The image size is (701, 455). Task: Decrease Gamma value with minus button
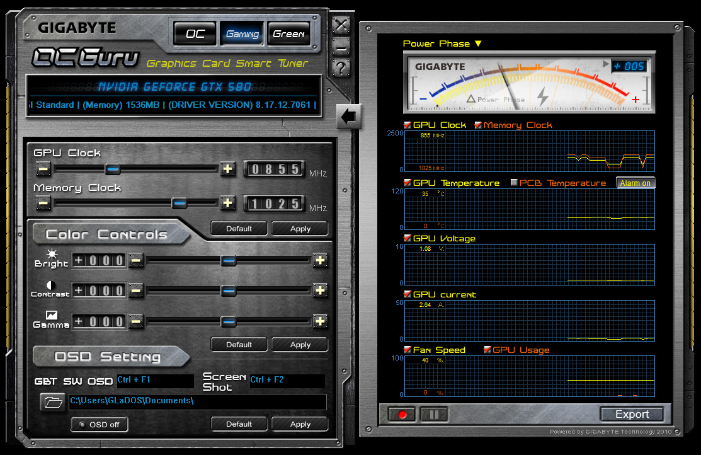tap(136, 321)
